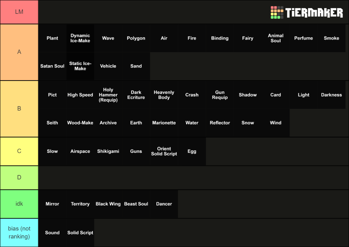Pick the Air tile
This screenshot has width=349, height=247.
(x=164, y=38)
